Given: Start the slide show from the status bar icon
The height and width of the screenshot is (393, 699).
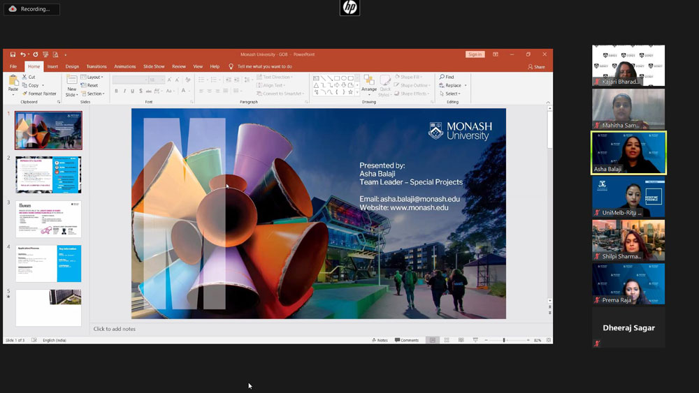Looking at the screenshot, I should click(x=475, y=340).
